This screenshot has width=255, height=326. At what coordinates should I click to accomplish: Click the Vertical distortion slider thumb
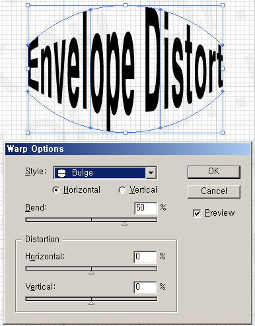coord(91,303)
